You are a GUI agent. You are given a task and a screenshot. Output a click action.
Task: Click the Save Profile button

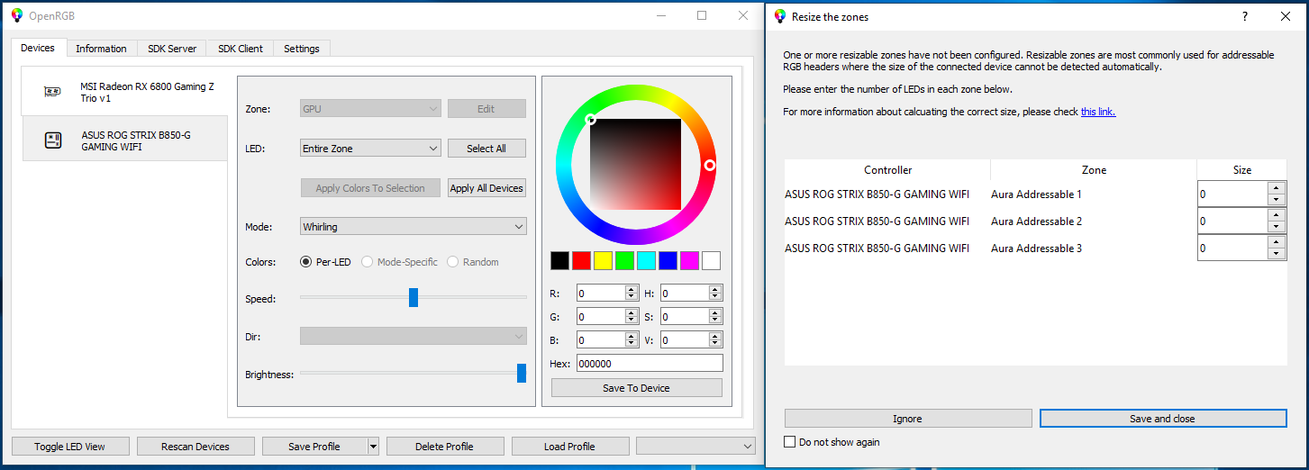(314, 447)
